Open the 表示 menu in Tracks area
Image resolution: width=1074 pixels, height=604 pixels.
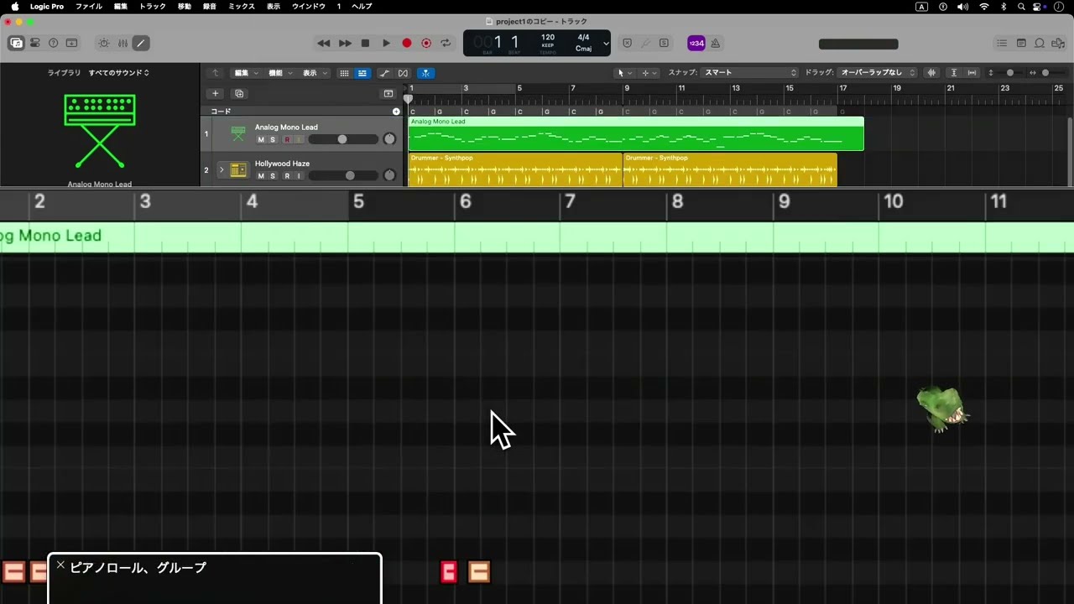315,73
